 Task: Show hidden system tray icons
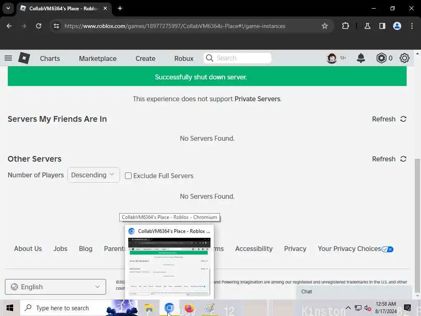point(348,308)
